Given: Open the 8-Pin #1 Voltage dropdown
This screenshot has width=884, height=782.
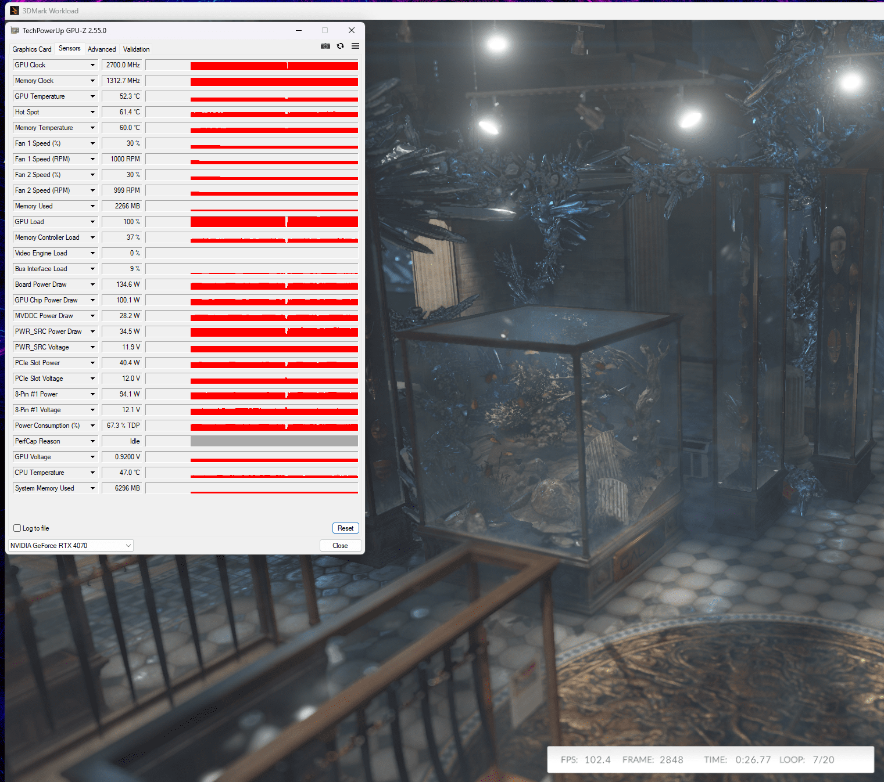Looking at the screenshot, I should [x=92, y=410].
